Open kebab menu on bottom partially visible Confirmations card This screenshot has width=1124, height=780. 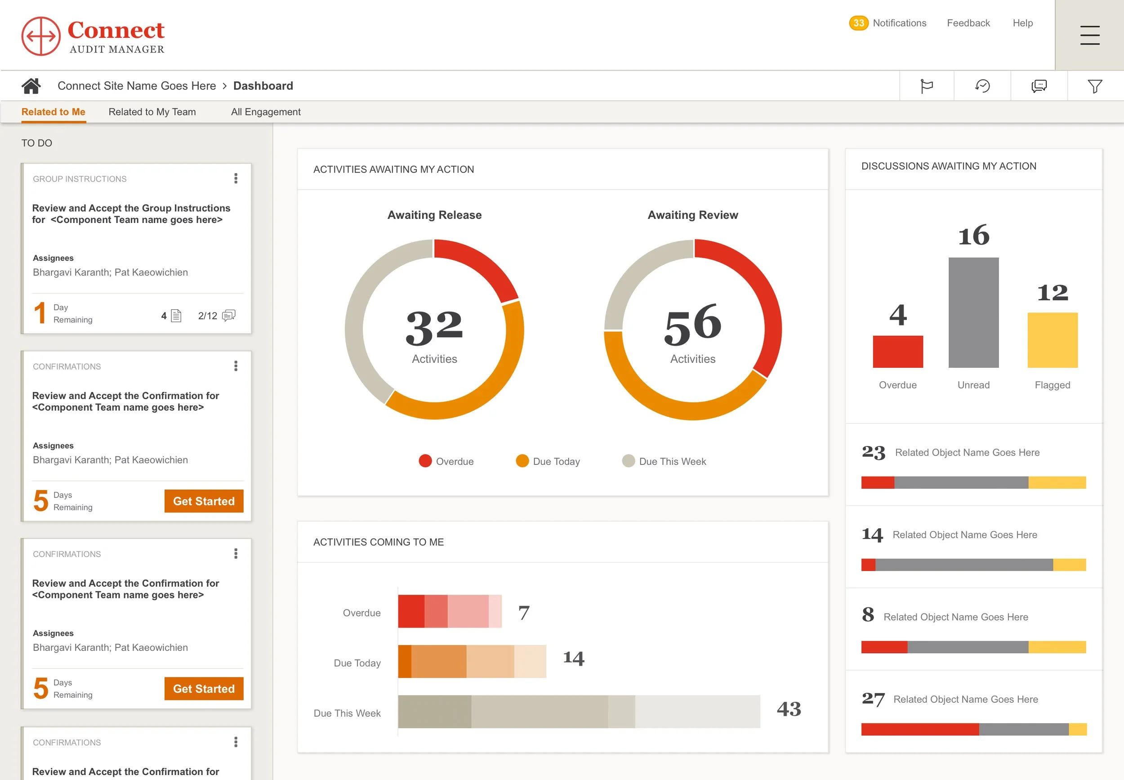[236, 742]
